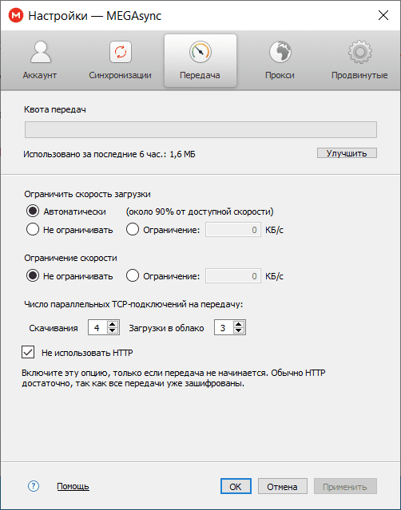The image size is (401, 510).
Task: Open the Помощь link
Action: [73, 486]
